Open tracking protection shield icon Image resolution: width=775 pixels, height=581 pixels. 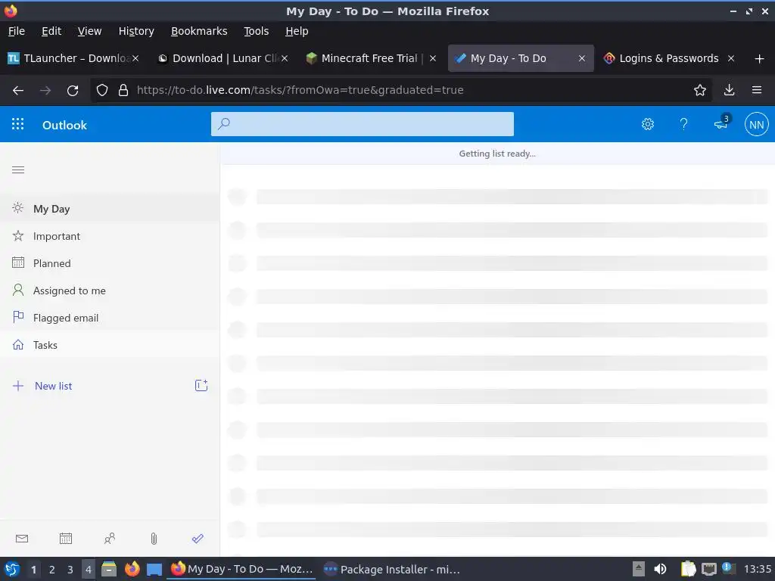click(x=102, y=90)
